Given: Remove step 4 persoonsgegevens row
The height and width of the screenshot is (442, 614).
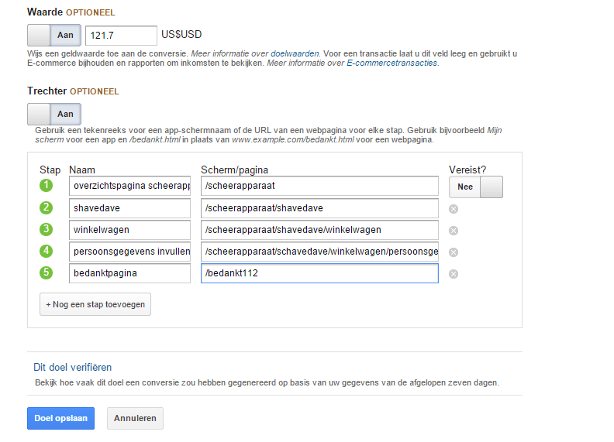Looking at the screenshot, I should [454, 252].
